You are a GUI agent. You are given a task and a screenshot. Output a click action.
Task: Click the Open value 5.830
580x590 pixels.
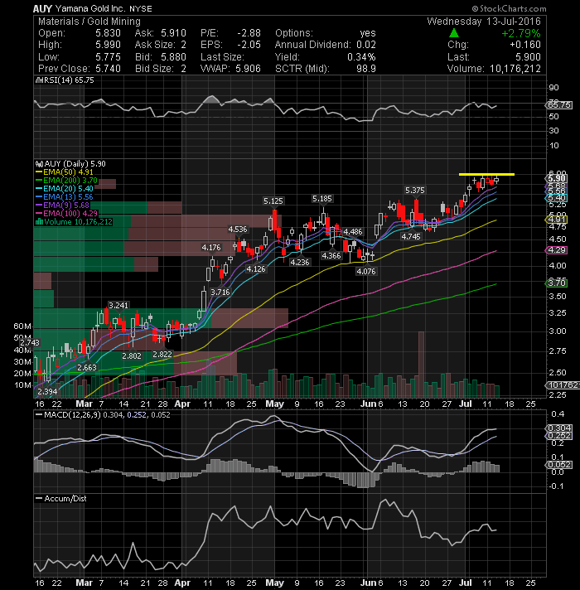[x=108, y=33]
